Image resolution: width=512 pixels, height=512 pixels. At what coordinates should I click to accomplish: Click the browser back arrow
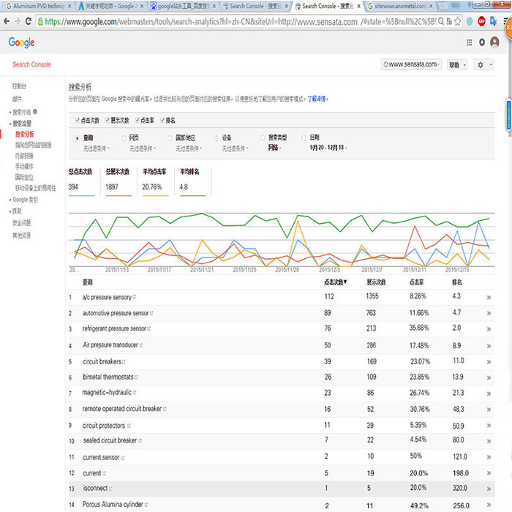[x=7, y=21]
